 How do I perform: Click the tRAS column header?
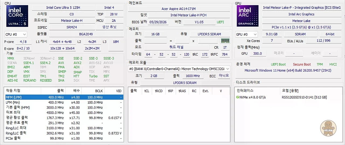[x=182, y=91]
